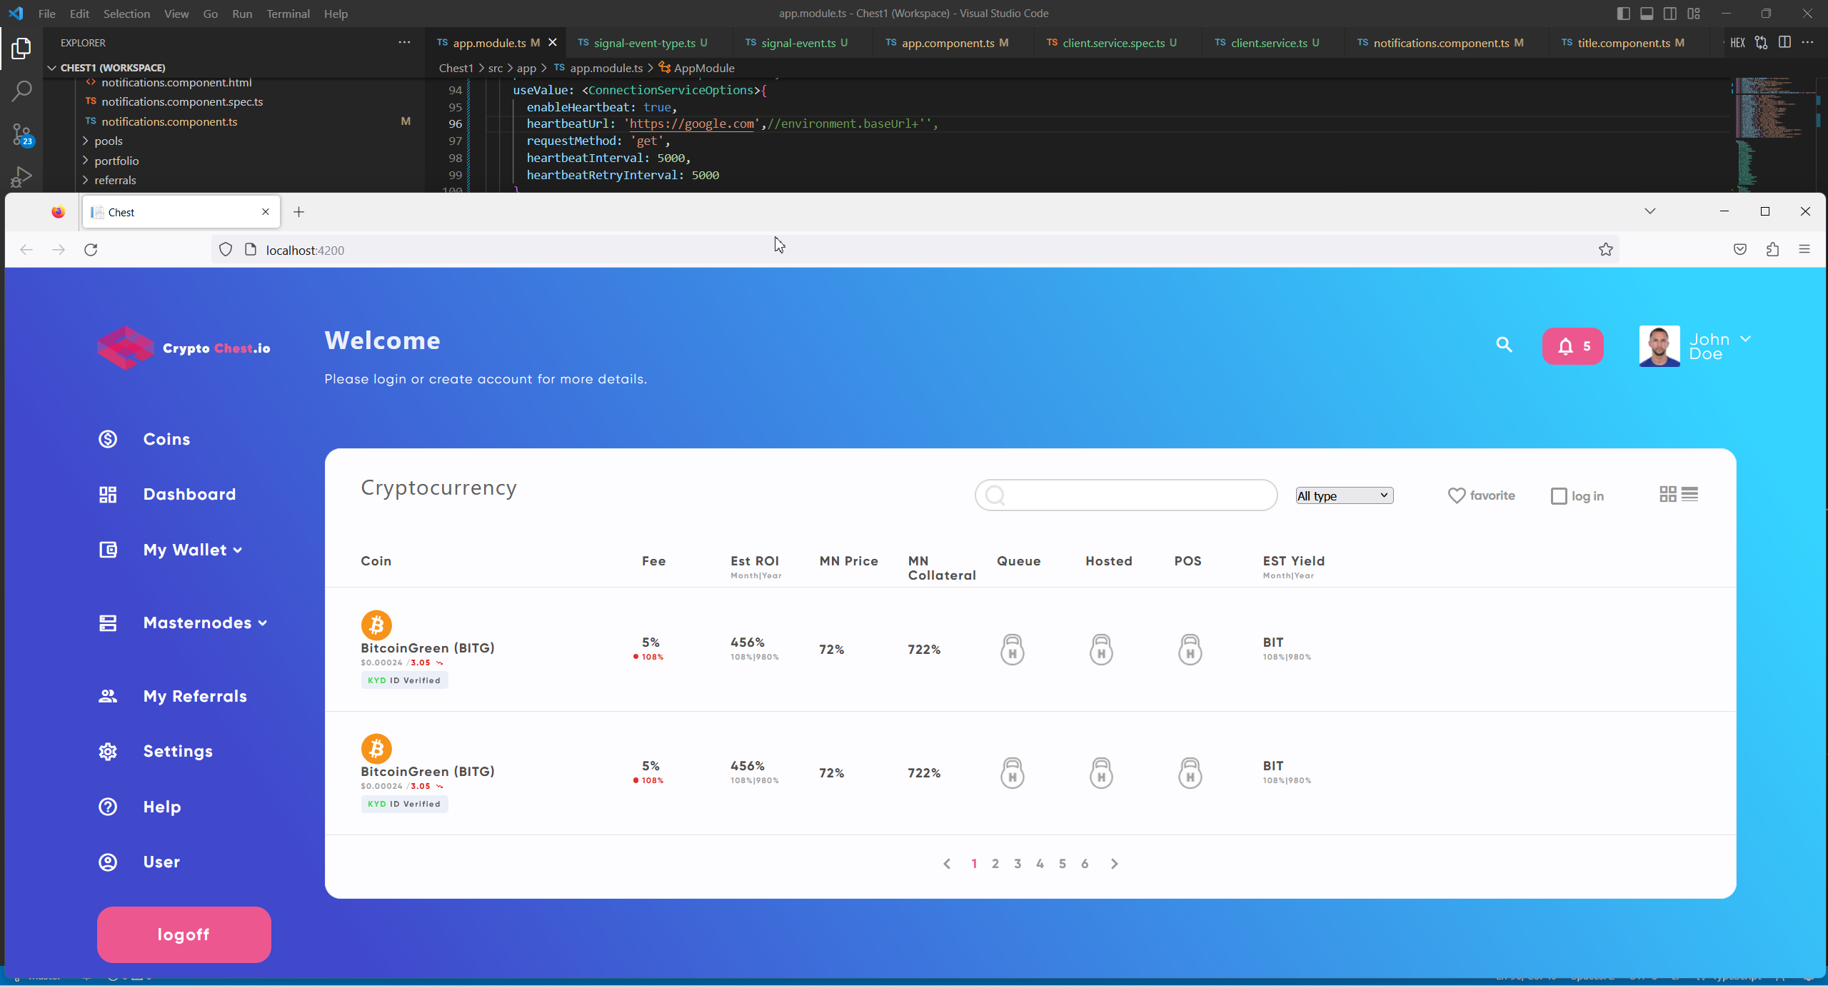
Task: Toggle the favorite heart filter
Action: pos(1456,495)
